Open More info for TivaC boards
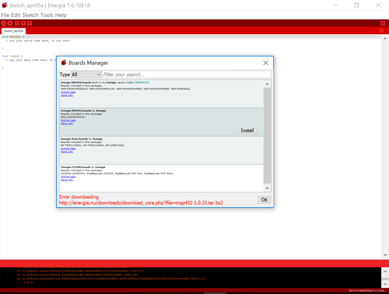The height and width of the screenshot is (294, 389). point(67,152)
